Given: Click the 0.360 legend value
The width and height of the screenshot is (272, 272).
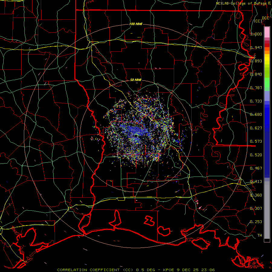Looking at the screenshot, I should (256, 195).
